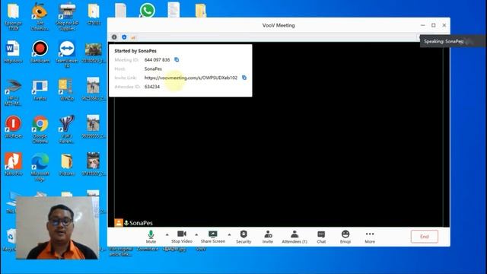Open the HP scanner desktop shortcut
487x274 pixels.
tap(13, 92)
